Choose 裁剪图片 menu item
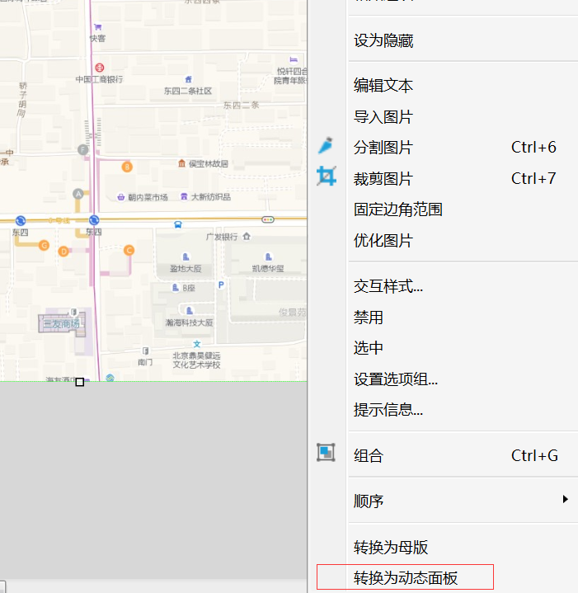Viewport: 578px width, 593px height. coord(383,178)
